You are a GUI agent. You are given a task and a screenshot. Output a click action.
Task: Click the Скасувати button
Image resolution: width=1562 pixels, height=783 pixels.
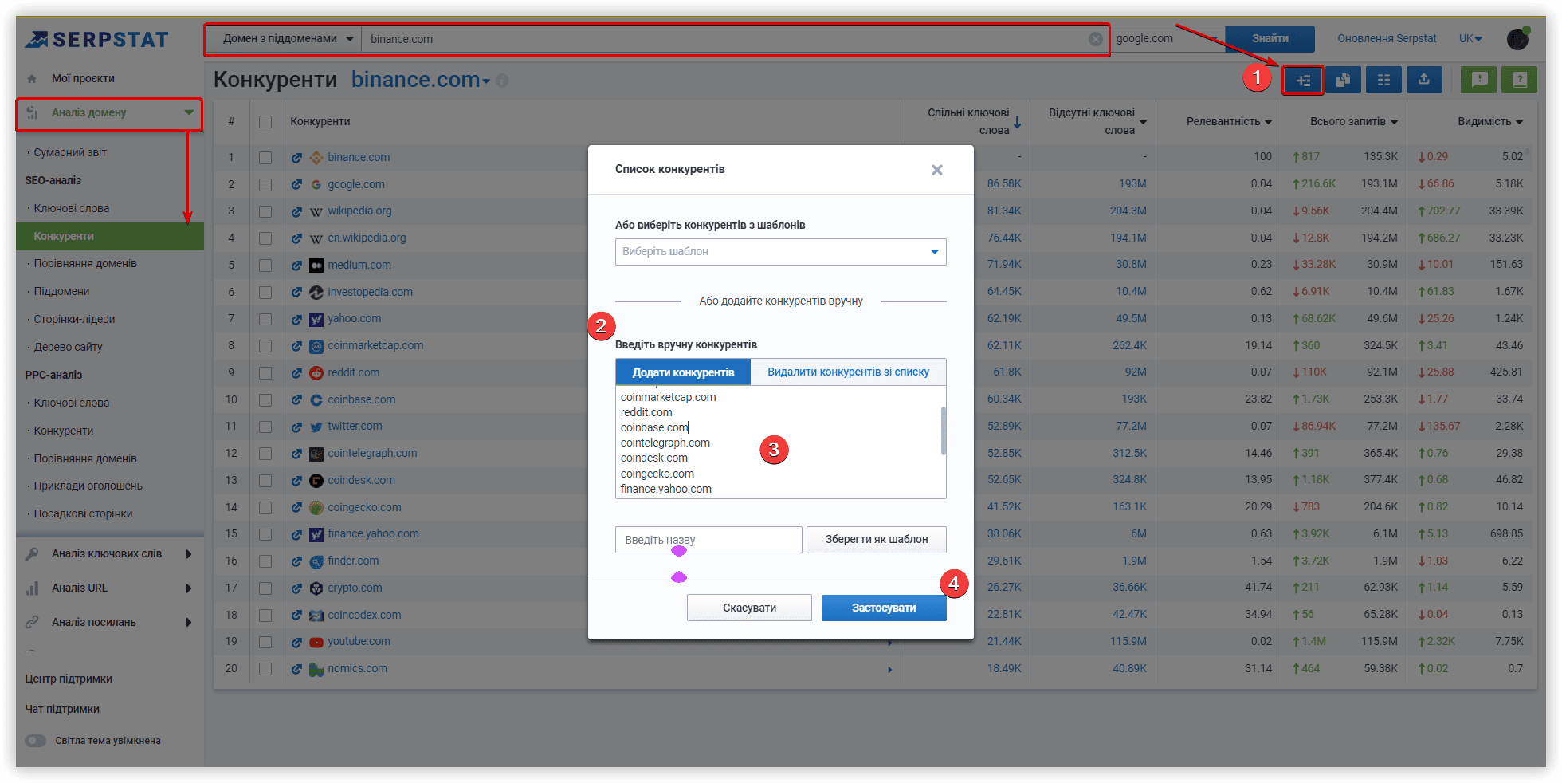[x=749, y=608]
